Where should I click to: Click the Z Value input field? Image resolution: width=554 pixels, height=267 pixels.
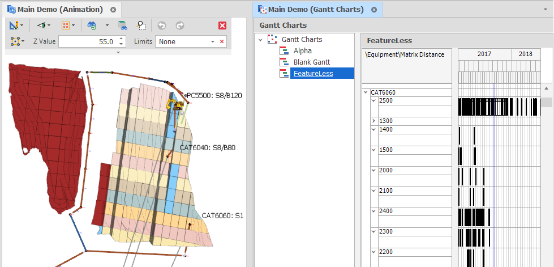tap(86, 41)
